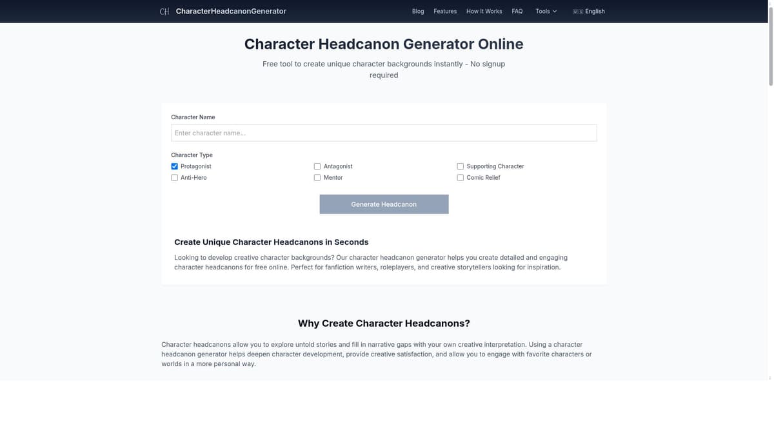Click 'Create Unique Character Headcanons in Seconds' heading

(272, 242)
